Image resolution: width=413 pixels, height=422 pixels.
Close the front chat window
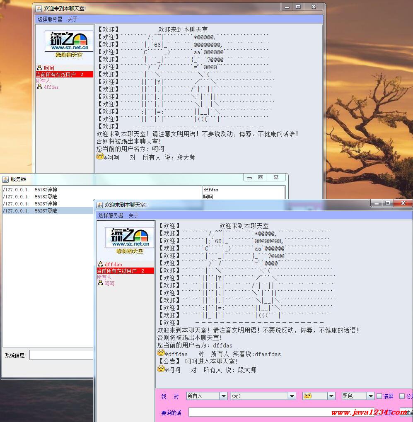pyautogui.click(x=403, y=203)
